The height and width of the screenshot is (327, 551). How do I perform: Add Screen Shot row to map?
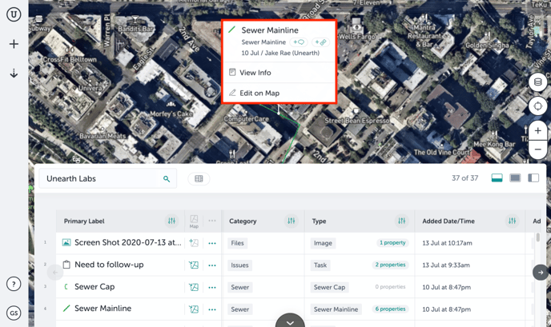(194, 243)
